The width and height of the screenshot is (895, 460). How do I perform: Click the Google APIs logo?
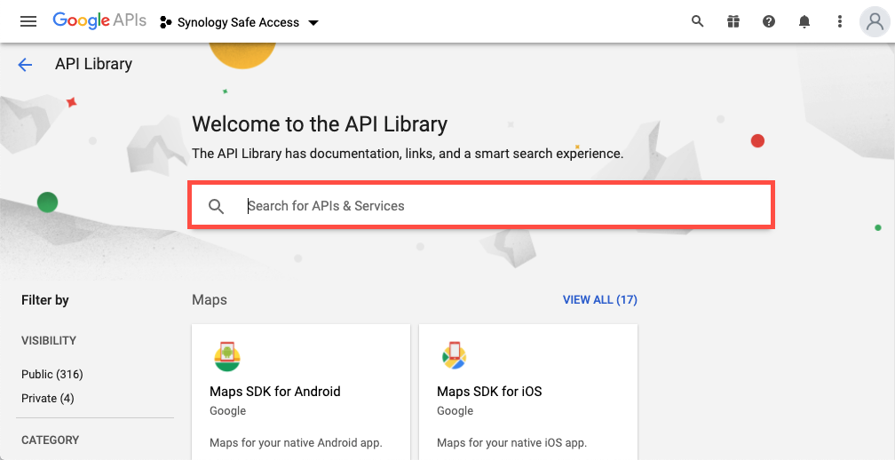pyautogui.click(x=99, y=21)
